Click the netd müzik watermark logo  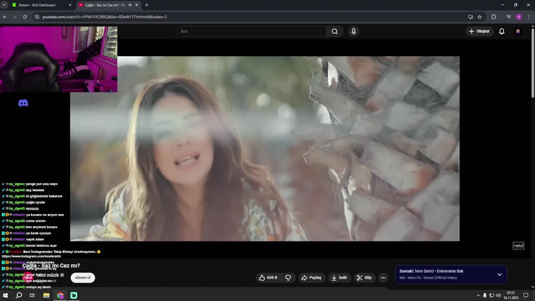tap(518, 246)
